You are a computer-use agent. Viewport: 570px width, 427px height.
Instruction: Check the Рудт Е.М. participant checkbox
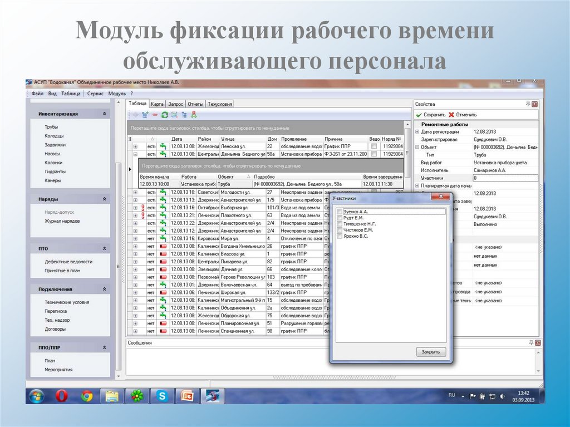click(x=340, y=218)
